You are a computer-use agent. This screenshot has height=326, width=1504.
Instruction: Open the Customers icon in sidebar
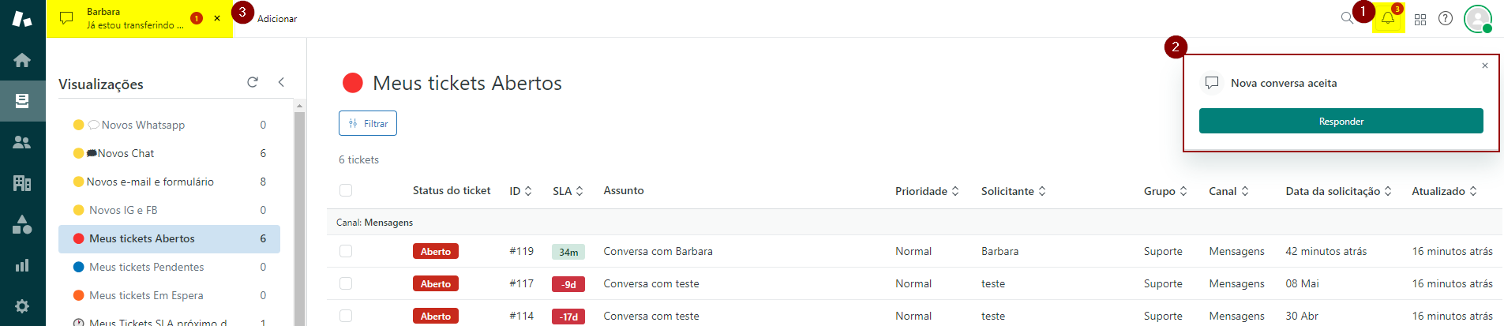point(22,142)
